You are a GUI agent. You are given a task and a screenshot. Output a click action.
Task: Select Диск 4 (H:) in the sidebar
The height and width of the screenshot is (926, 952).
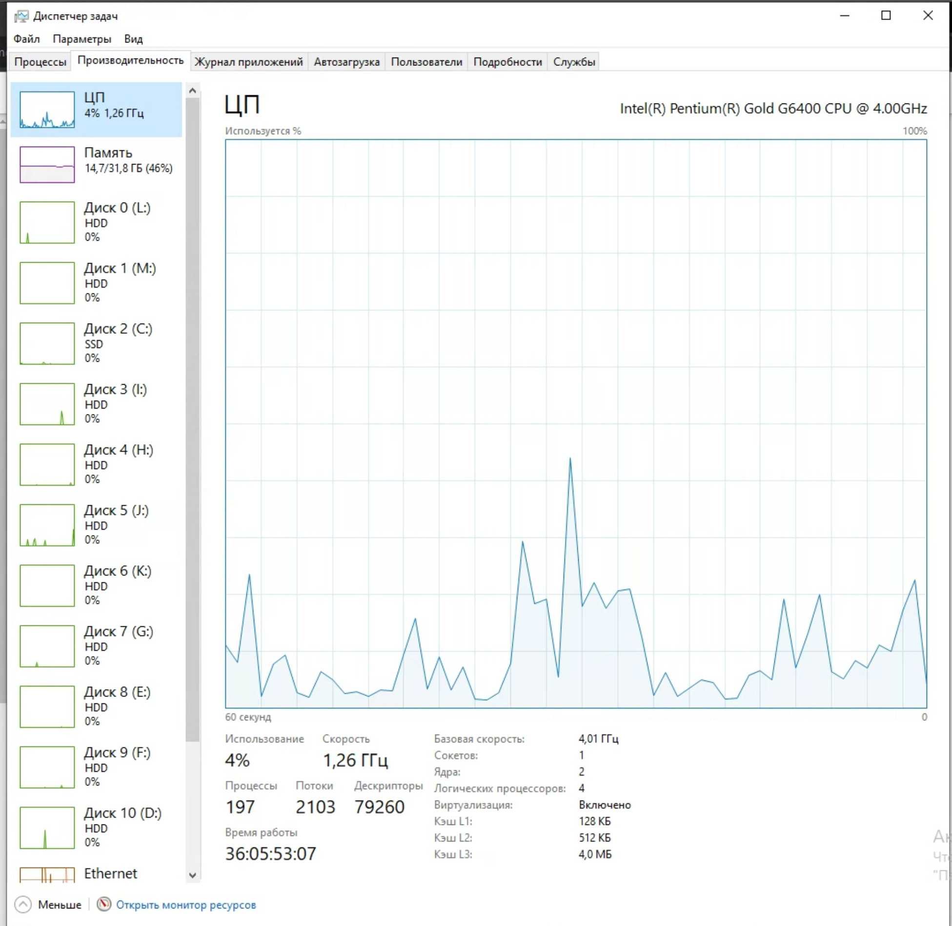coord(96,464)
